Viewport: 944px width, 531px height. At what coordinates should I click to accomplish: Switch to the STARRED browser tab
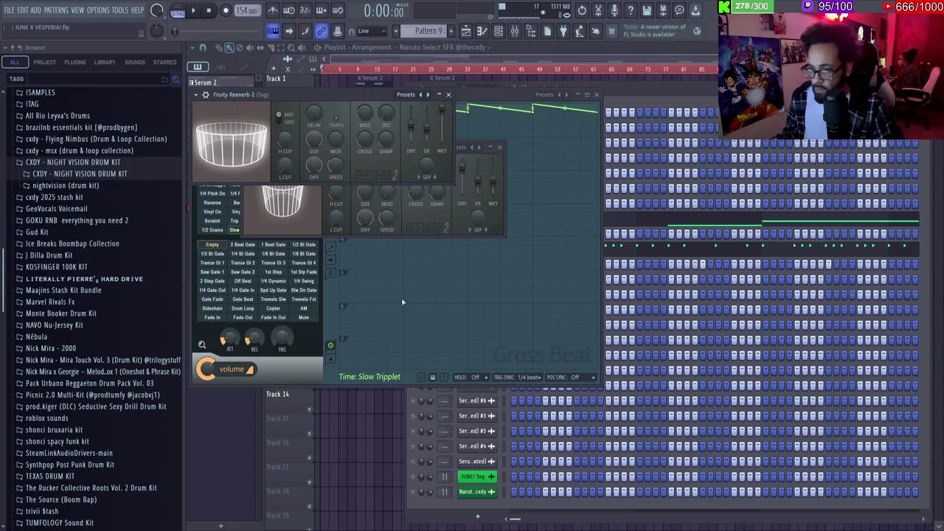point(164,62)
